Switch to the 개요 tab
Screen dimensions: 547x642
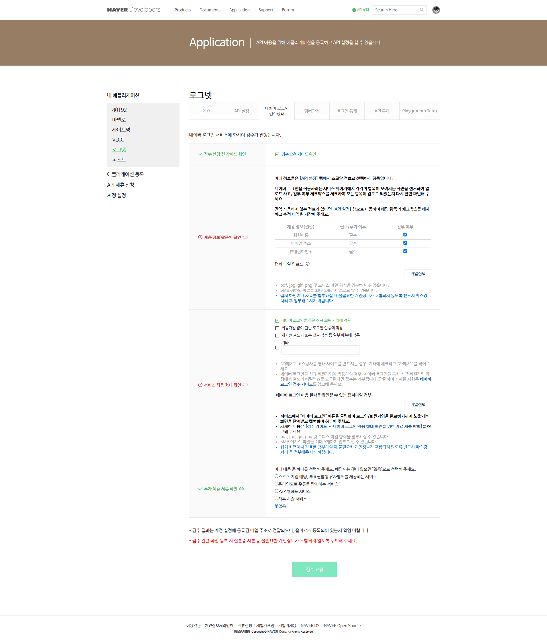coord(207,111)
